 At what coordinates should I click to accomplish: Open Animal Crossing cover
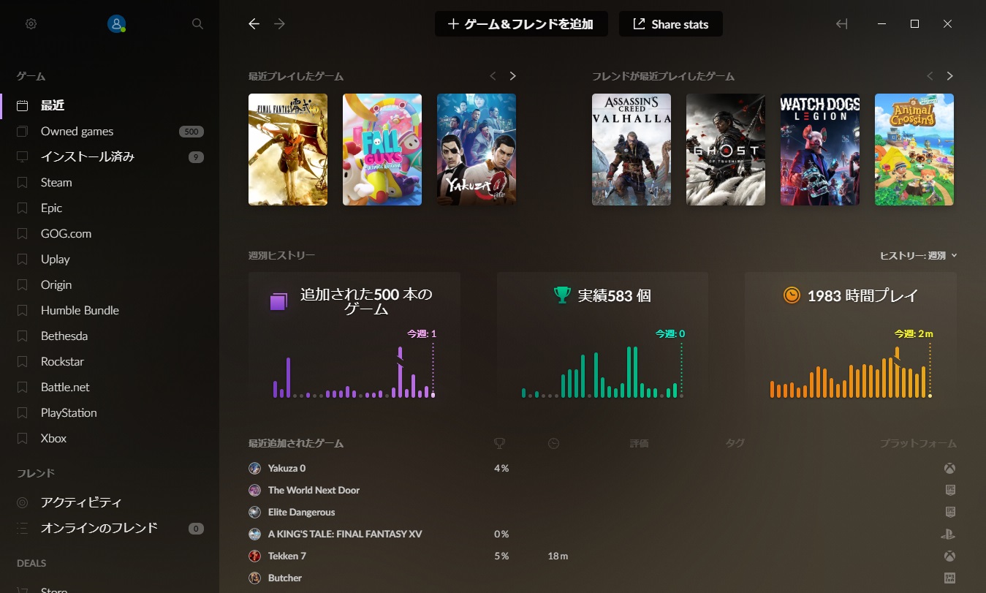coord(914,149)
